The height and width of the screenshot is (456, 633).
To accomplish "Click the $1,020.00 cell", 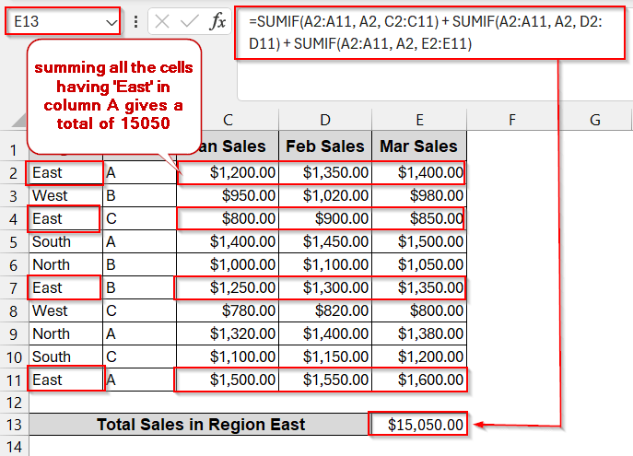I will point(325,195).
